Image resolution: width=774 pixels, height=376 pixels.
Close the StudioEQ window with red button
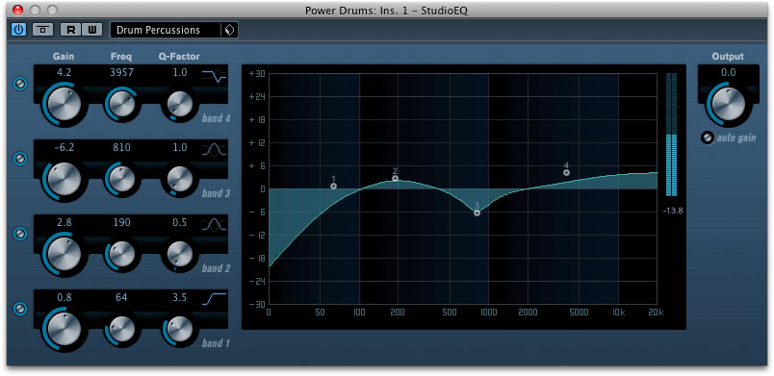[17, 10]
